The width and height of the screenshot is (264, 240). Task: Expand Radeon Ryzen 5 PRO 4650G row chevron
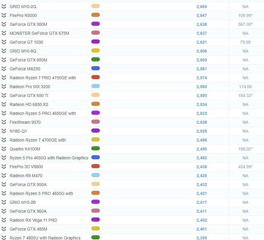[4, 193]
